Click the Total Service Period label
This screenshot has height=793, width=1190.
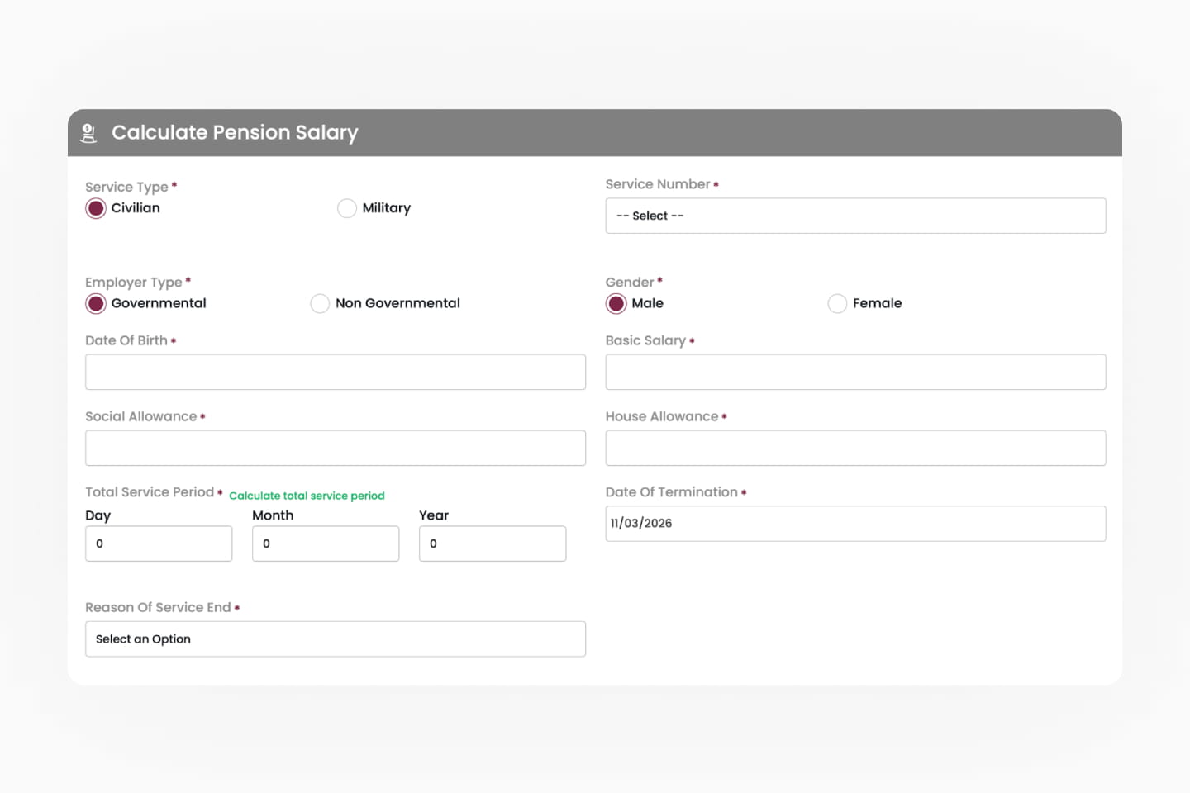pos(150,492)
